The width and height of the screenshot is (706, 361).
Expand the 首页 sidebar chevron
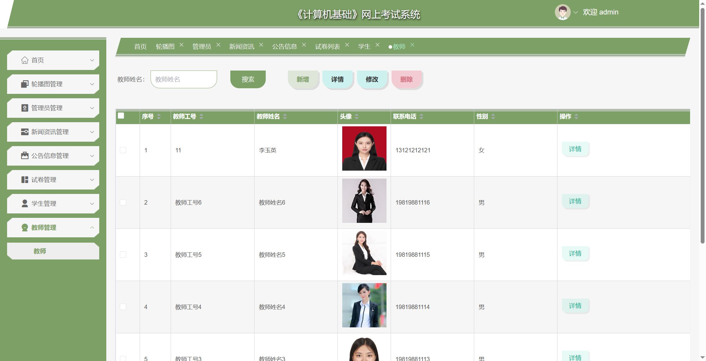(x=92, y=60)
